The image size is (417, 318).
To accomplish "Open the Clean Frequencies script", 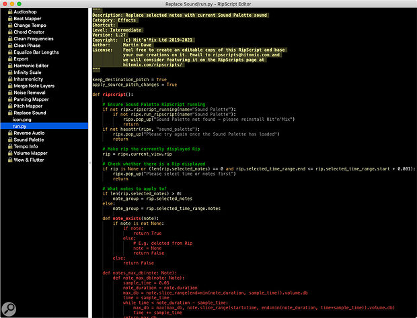I will [x=34, y=39].
